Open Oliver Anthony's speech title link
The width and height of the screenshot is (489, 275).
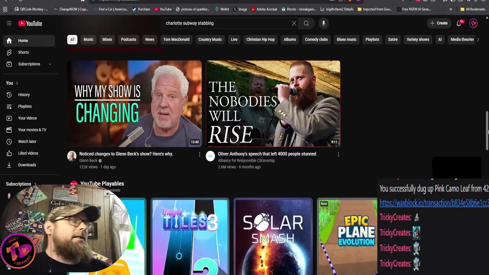[x=267, y=154]
